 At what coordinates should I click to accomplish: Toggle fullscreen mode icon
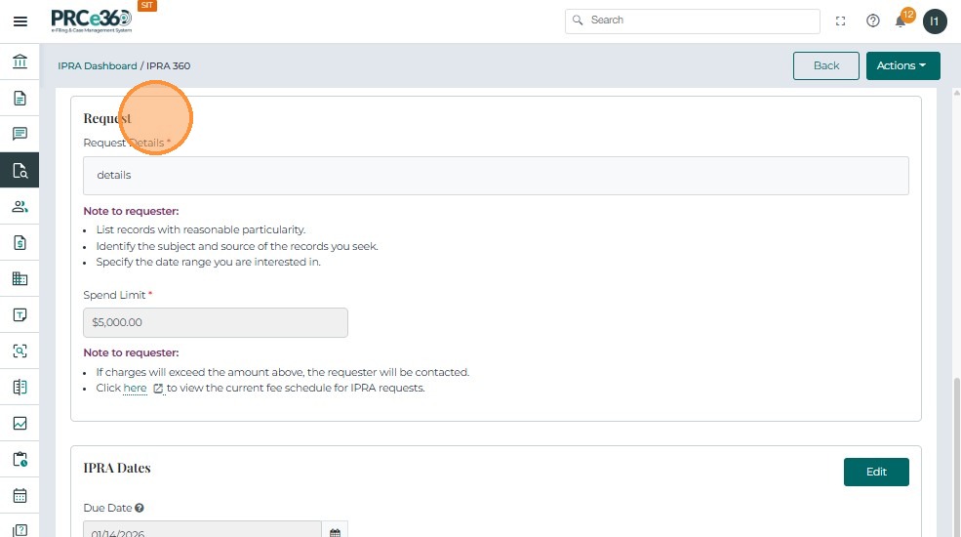point(841,21)
